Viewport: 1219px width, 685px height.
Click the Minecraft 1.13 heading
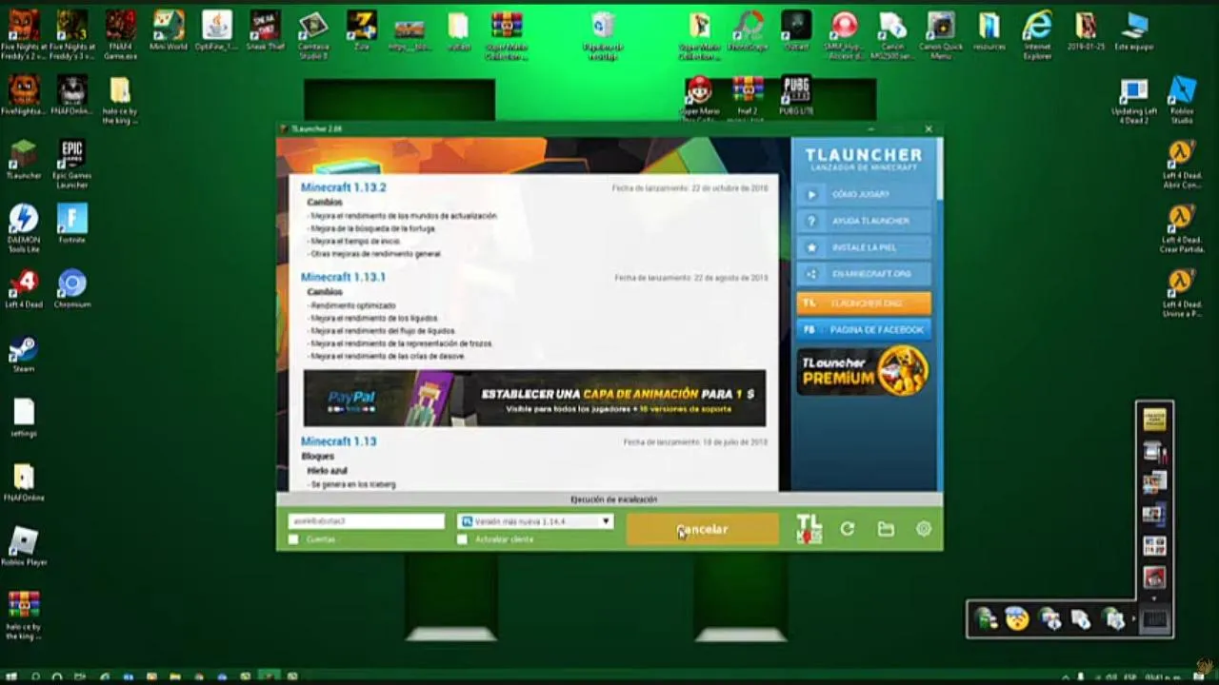pos(338,441)
